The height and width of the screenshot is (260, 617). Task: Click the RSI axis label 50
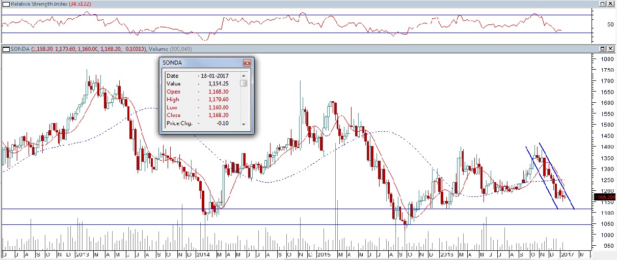(610, 24)
